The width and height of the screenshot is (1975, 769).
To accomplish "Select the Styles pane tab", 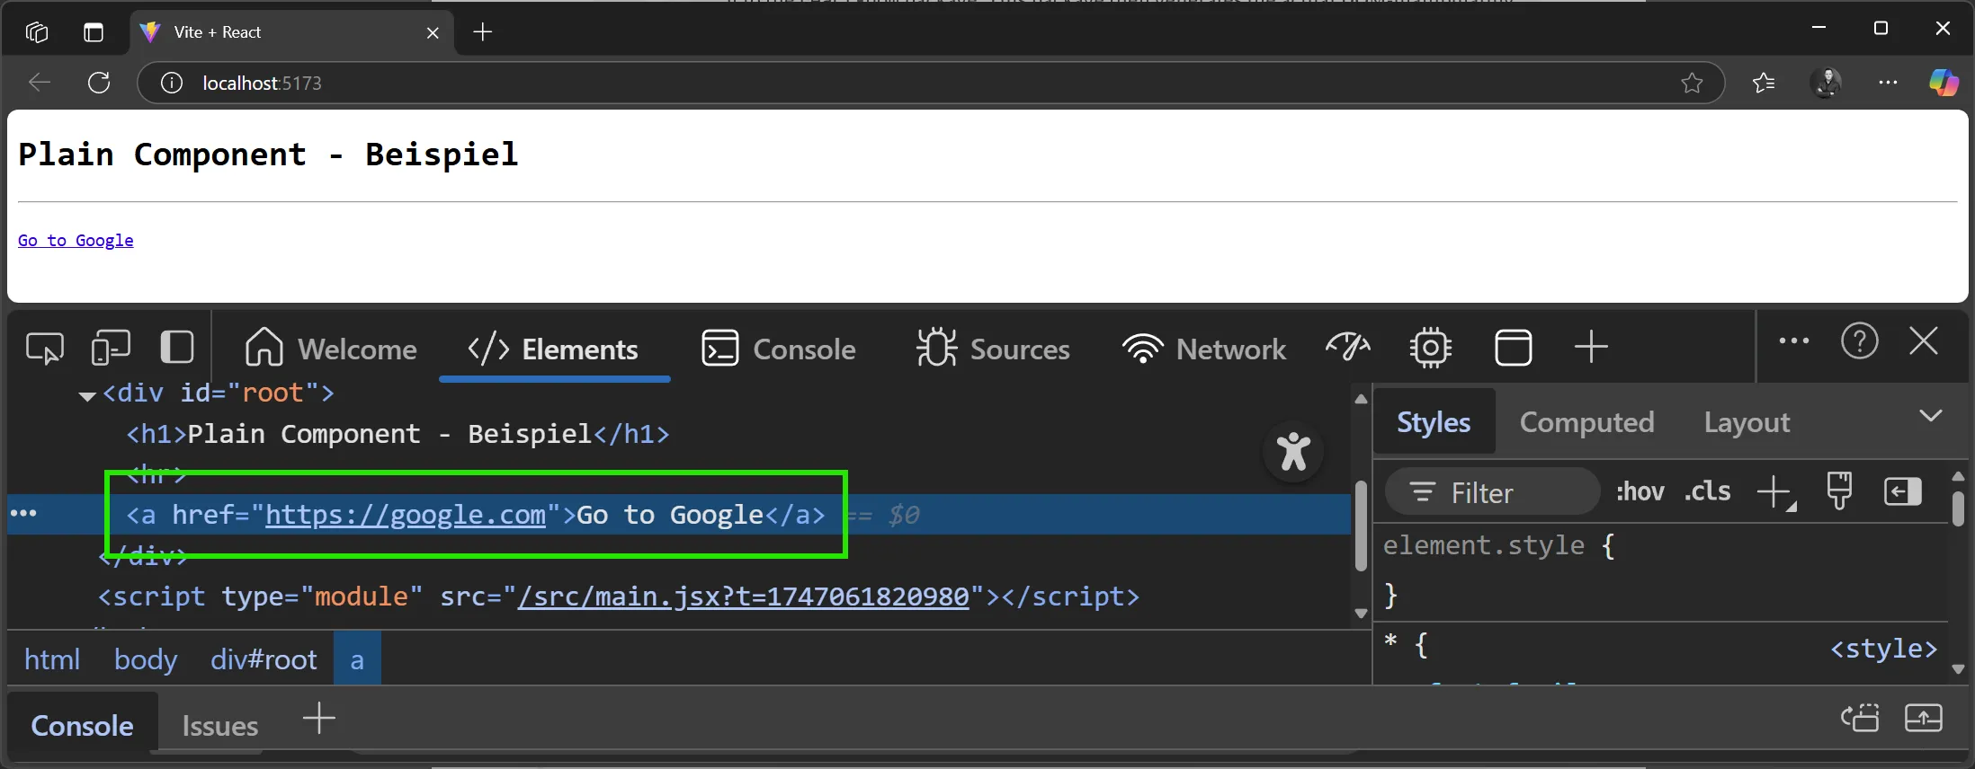I will pos(1434,421).
